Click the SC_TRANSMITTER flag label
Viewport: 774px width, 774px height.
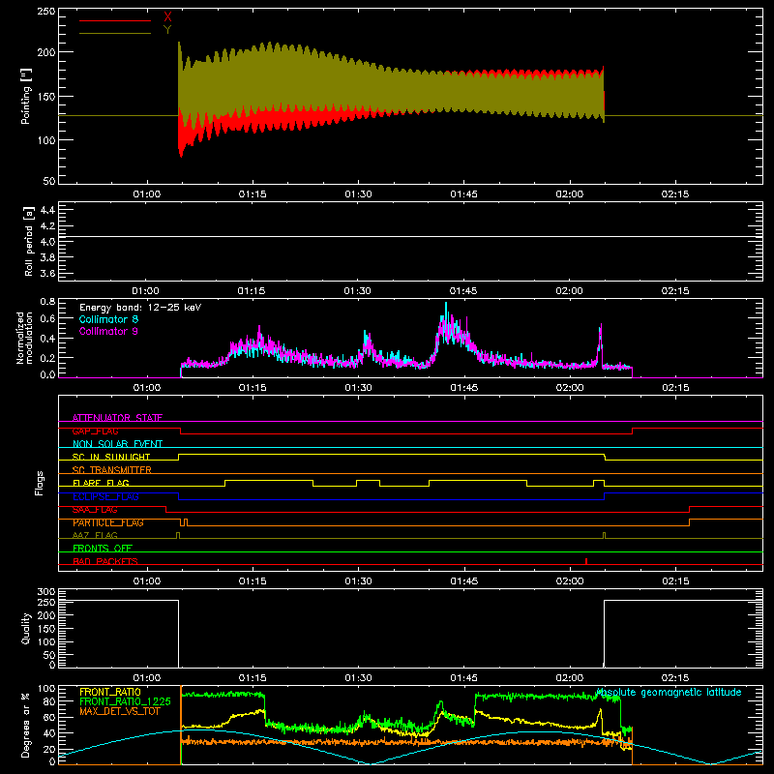point(112,469)
